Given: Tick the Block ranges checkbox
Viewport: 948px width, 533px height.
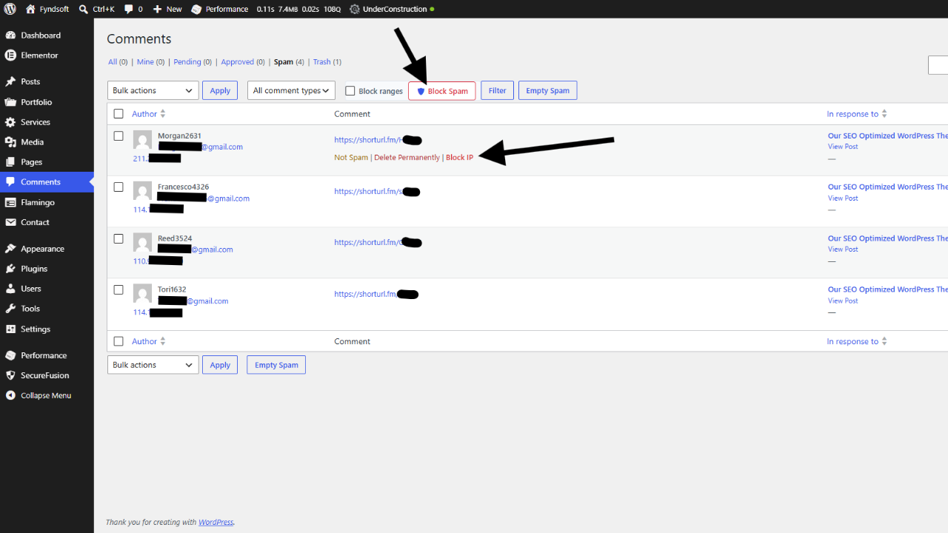Looking at the screenshot, I should click(350, 91).
